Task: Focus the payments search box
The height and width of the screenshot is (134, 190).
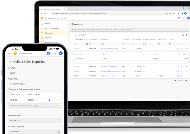Action: pyautogui.click(x=130, y=29)
